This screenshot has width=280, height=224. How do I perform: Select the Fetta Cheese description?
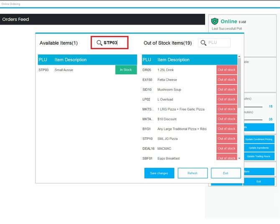click(167, 80)
